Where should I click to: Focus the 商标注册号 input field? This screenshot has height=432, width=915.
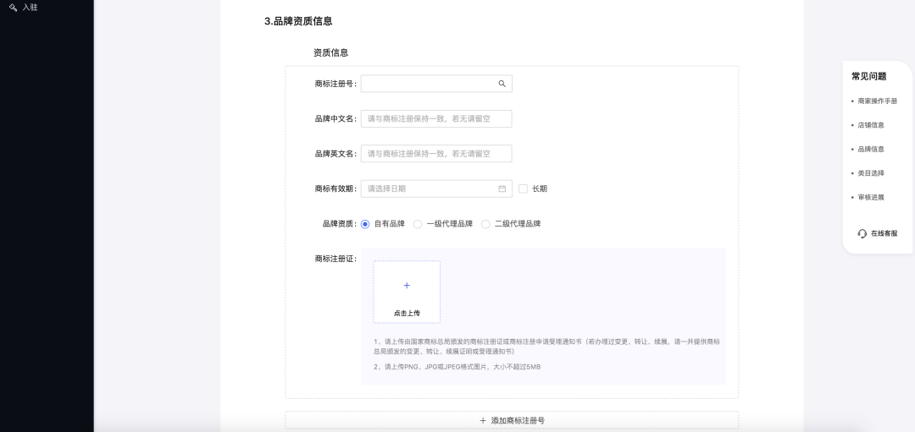pyautogui.click(x=436, y=84)
